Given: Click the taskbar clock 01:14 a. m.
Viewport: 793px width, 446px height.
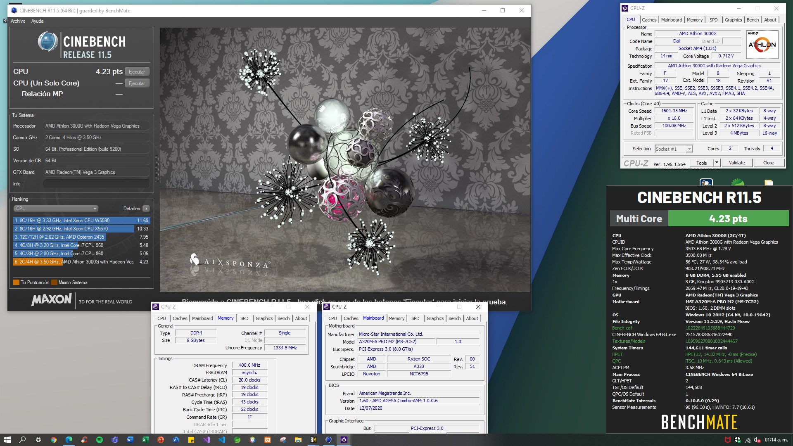Looking at the screenshot, I should (776, 440).
